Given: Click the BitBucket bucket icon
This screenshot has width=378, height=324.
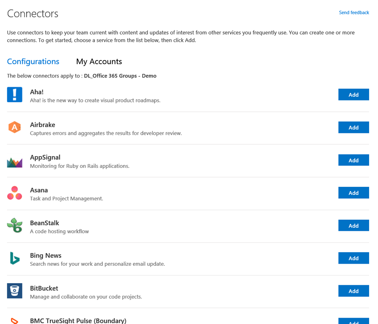Looking at the screenshot, I should point(15,291).
